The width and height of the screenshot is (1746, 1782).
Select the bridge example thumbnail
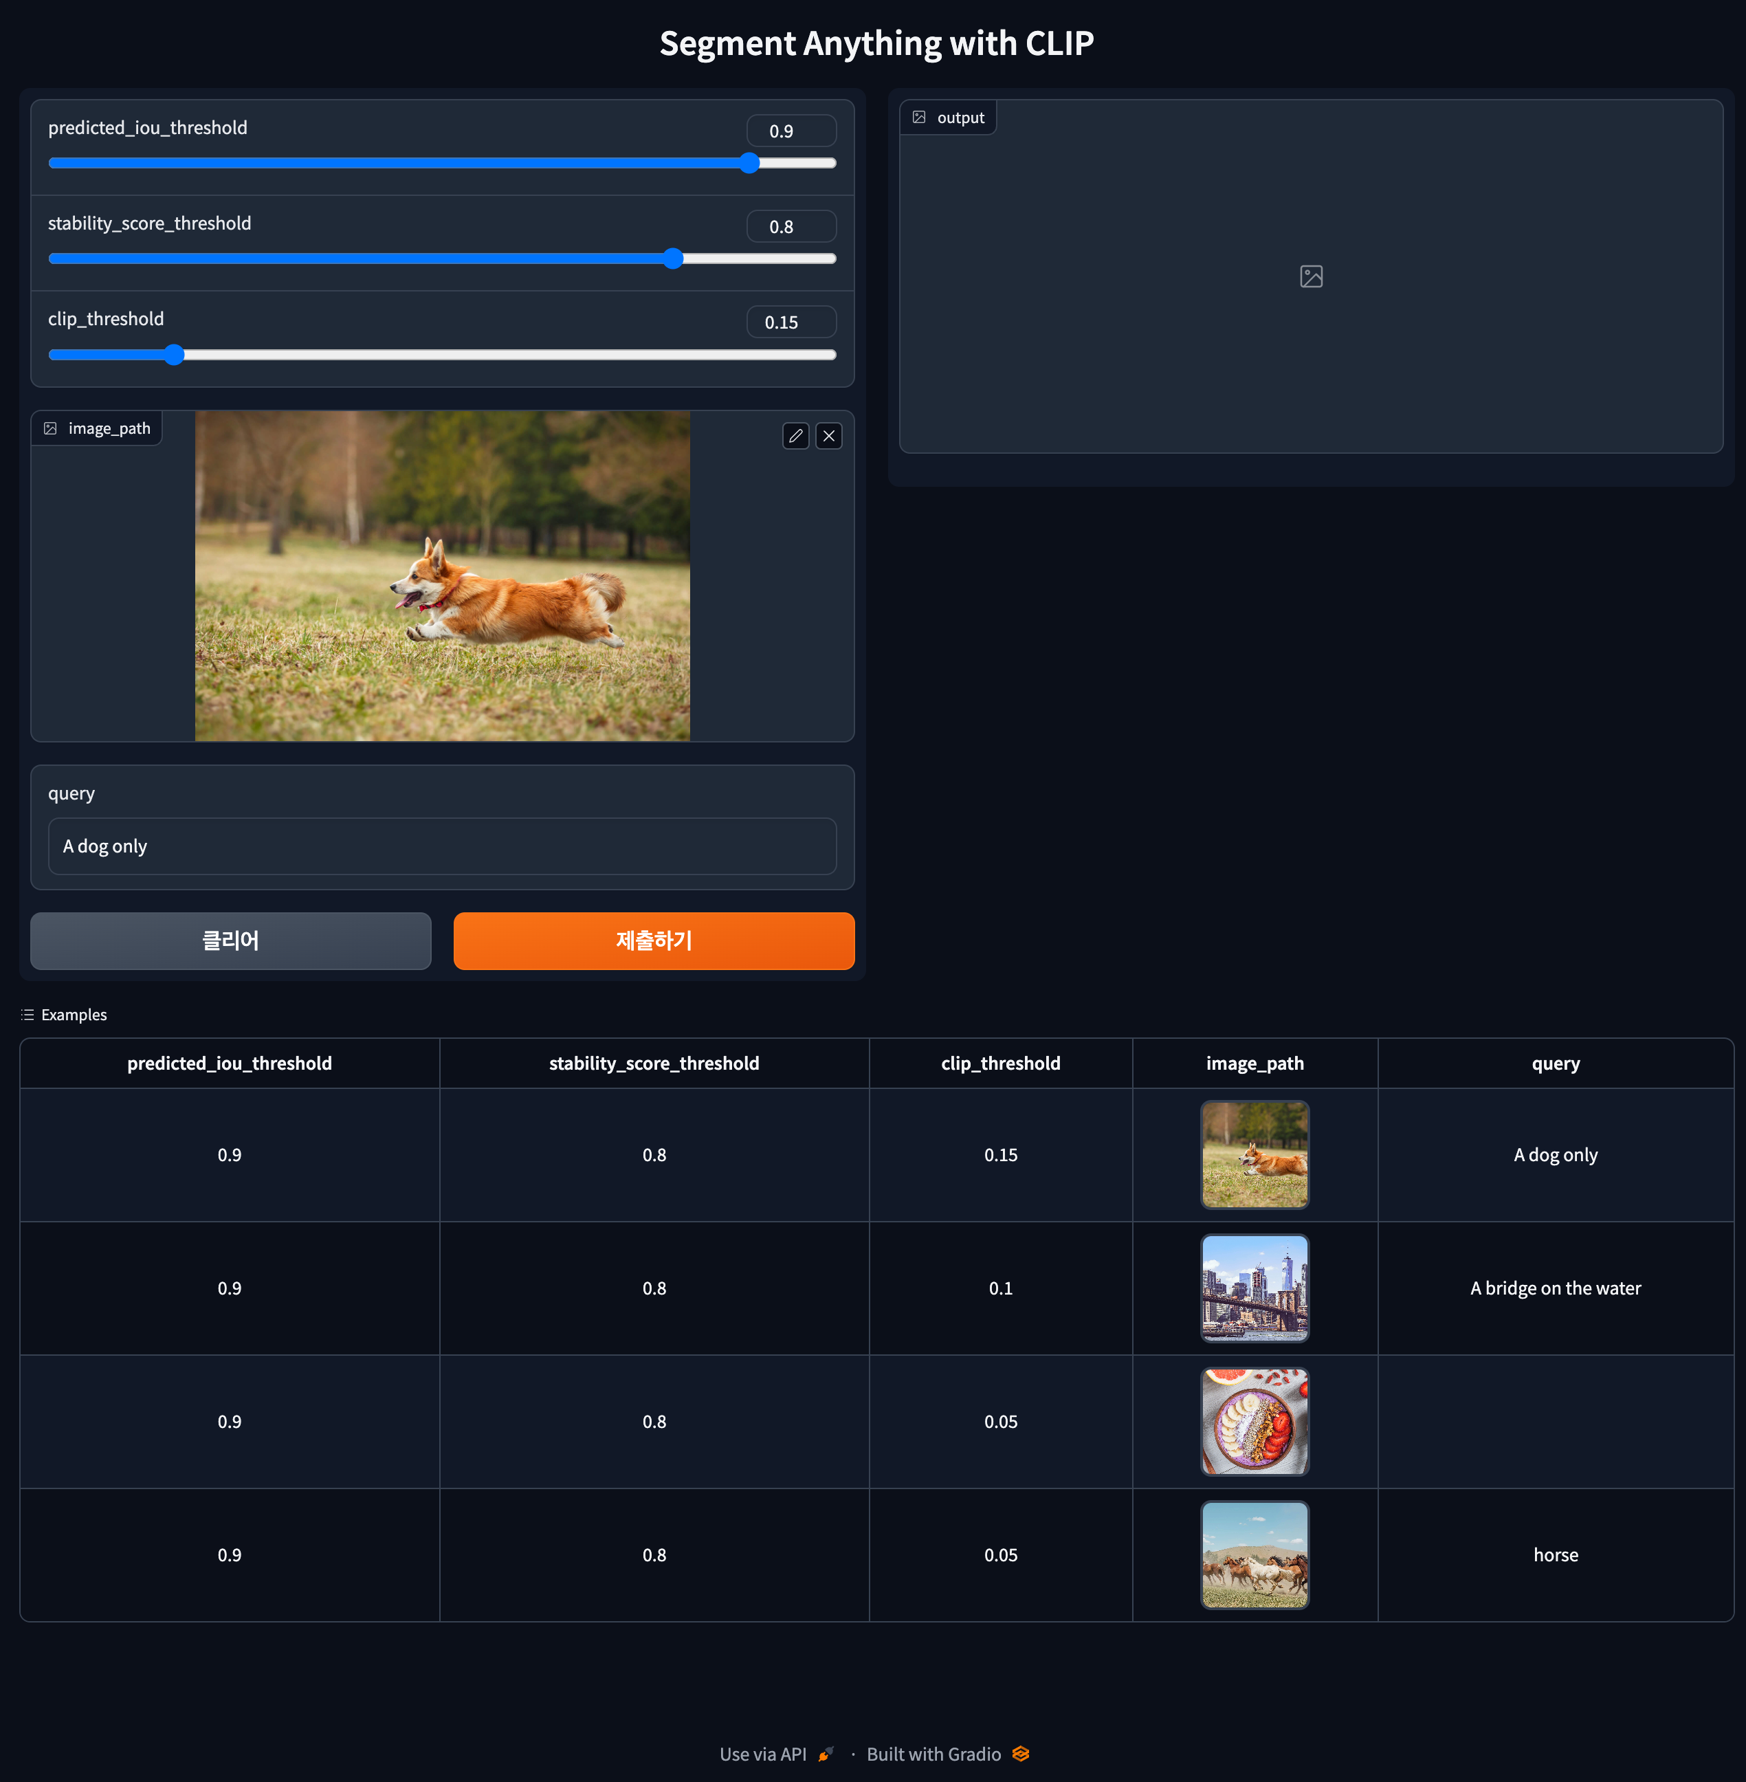1255,1288
